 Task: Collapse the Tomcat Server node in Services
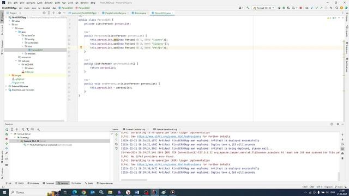11,134
